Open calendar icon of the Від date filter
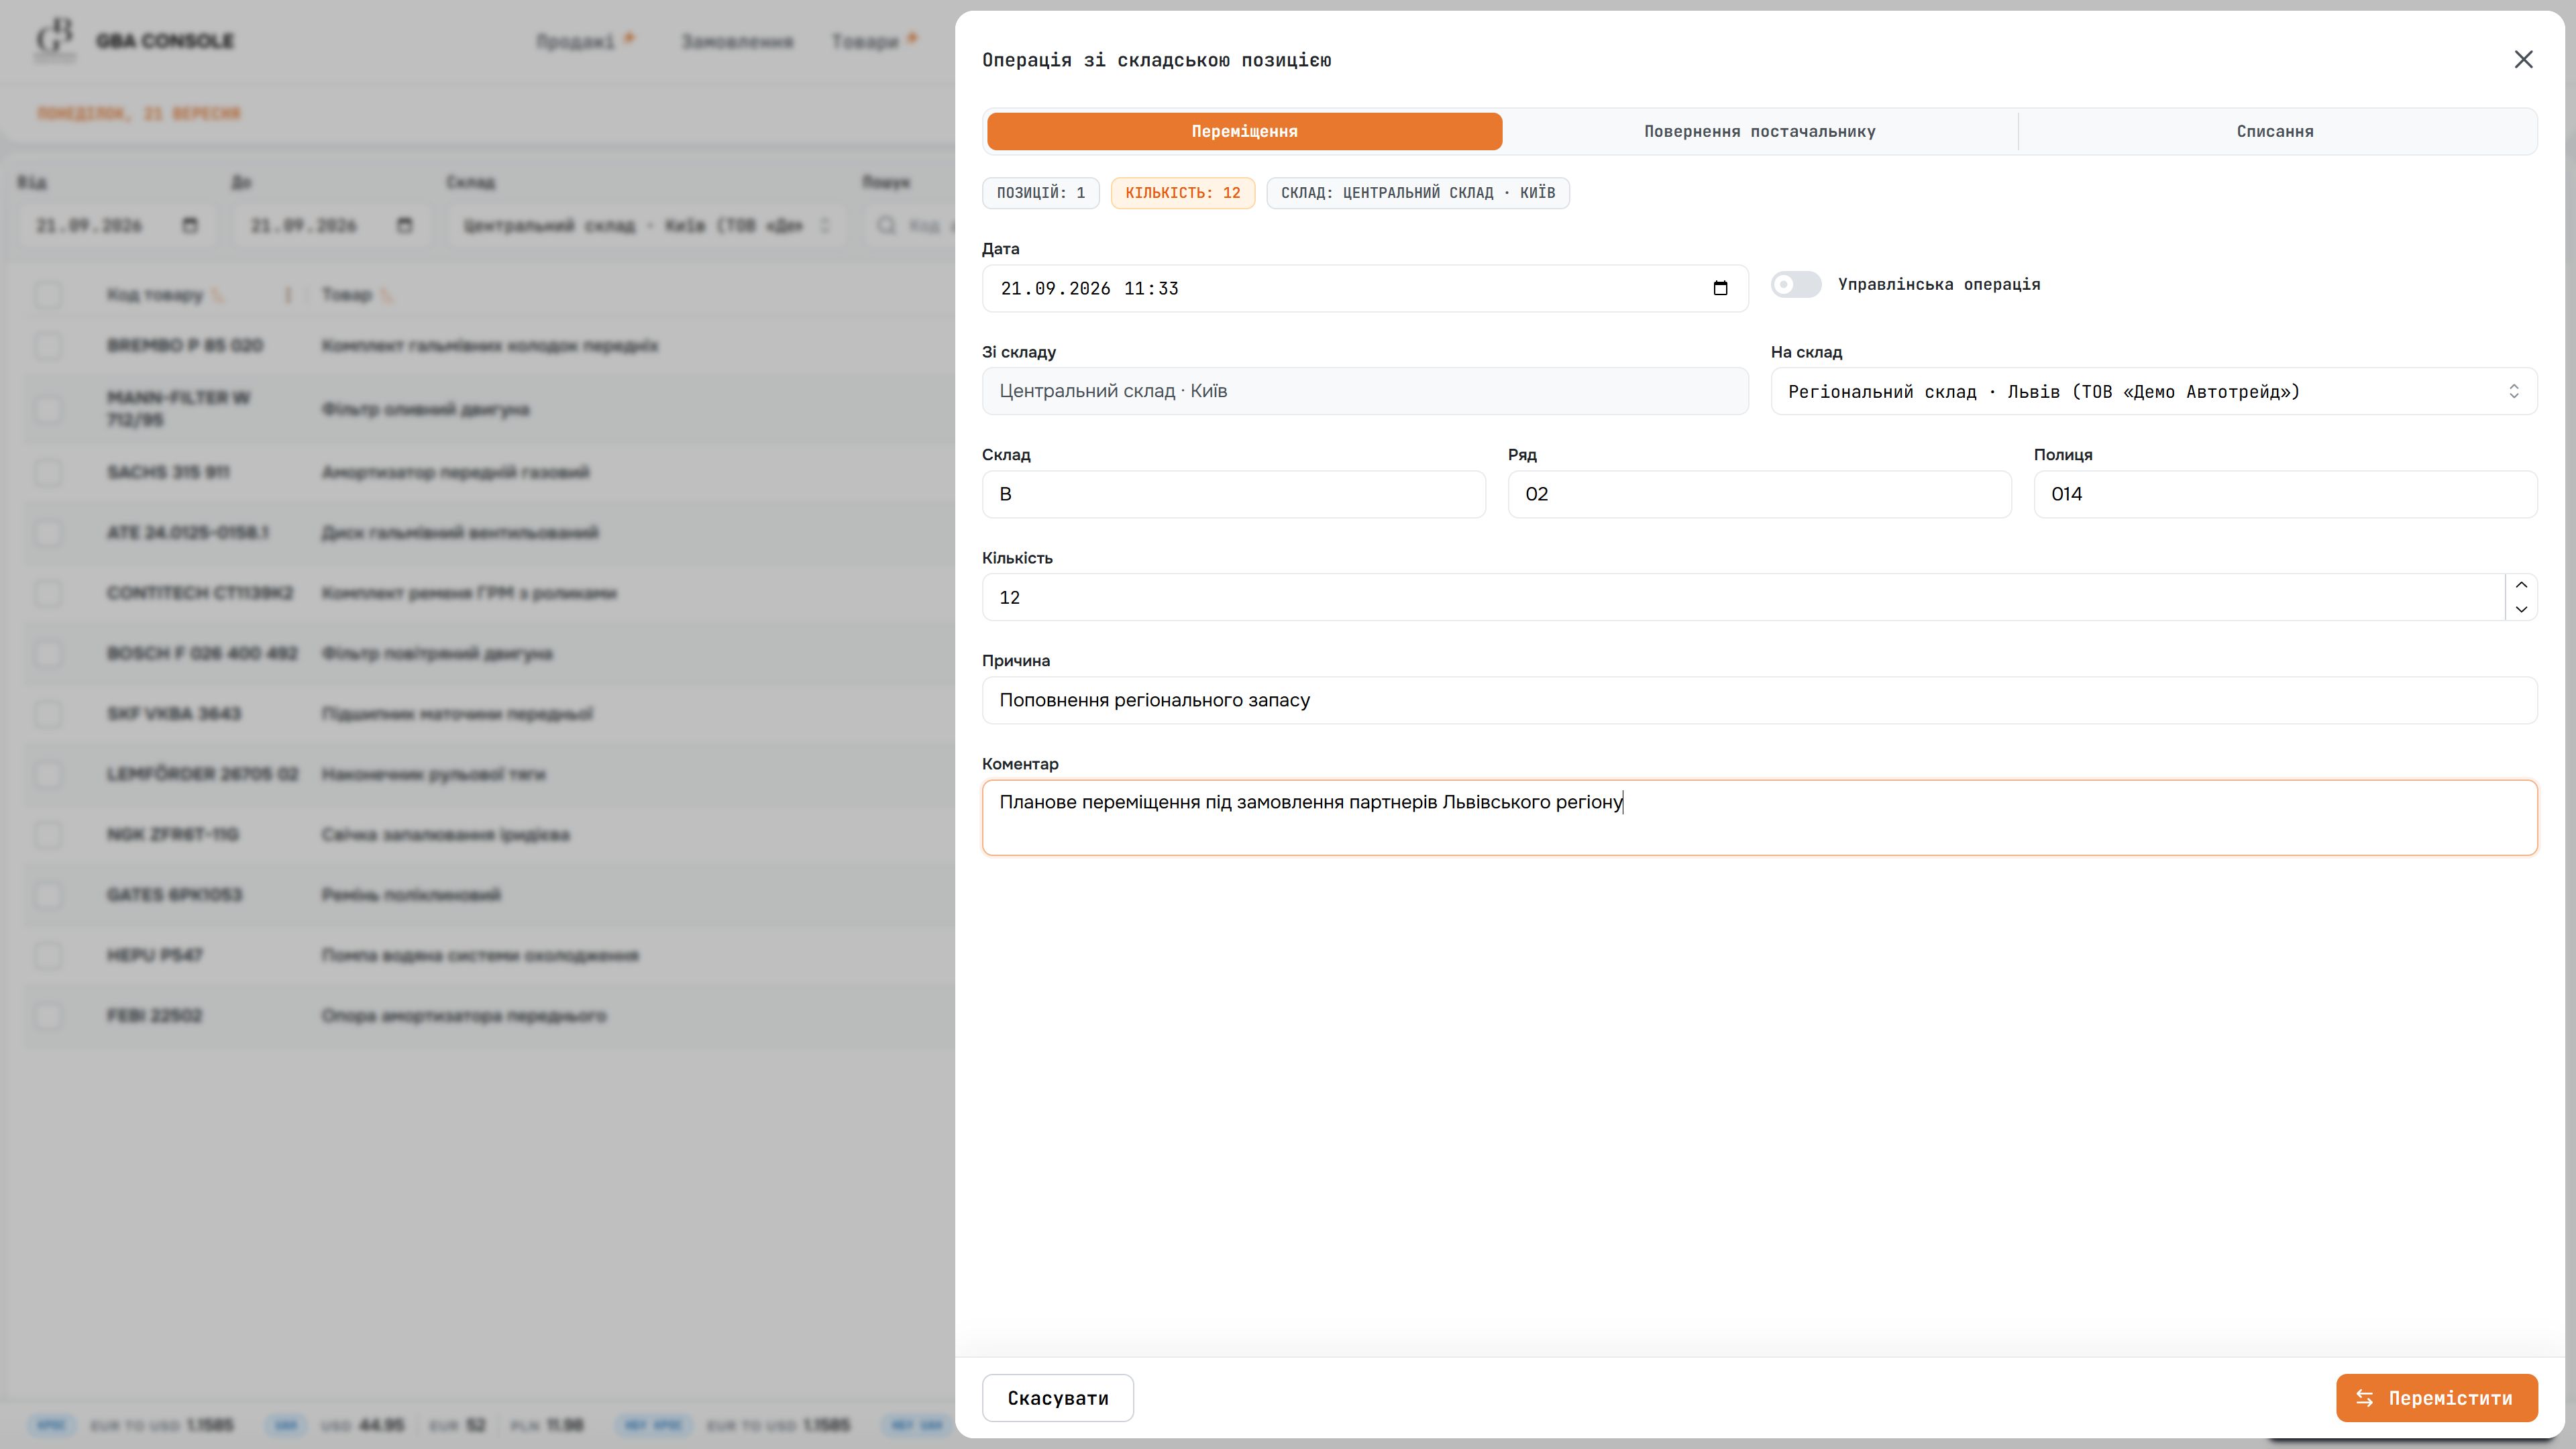The height and width of the screenshot is (1449, 2576). tap(190, 225)
